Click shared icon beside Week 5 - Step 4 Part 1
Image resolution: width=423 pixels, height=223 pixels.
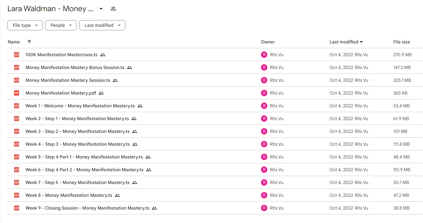coord(148,157)
